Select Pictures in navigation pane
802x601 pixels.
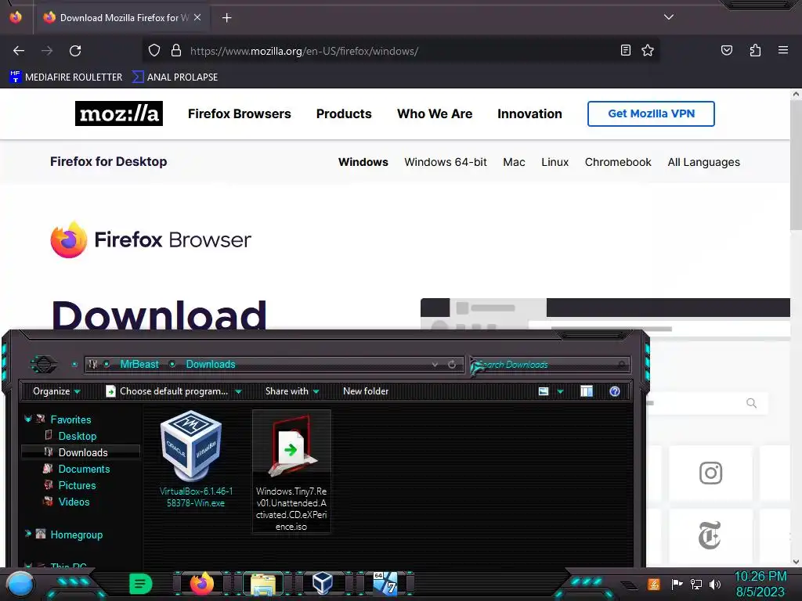coord(77,485)
